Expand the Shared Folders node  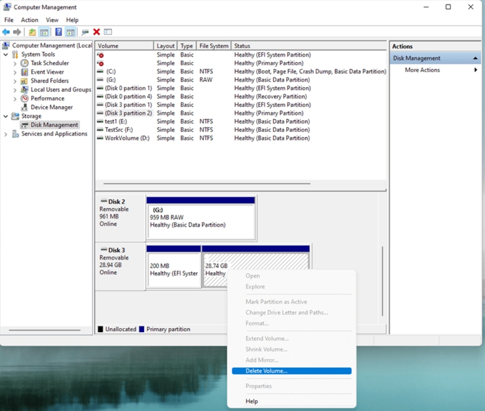pos(15,81)
